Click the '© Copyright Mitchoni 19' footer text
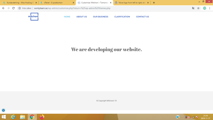This screenshot has width=213, height=120. (106, 101)
